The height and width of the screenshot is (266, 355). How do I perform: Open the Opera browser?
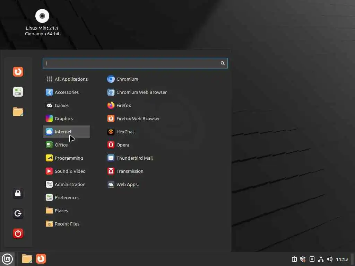point(118,145)
